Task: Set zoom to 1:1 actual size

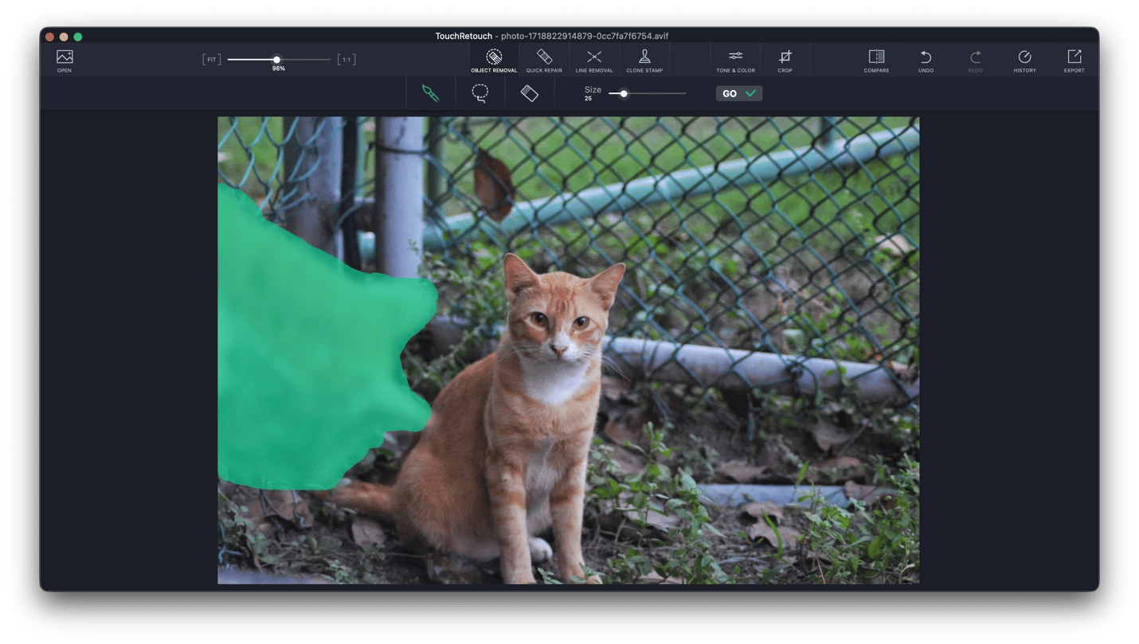Action: click(346, 60)
